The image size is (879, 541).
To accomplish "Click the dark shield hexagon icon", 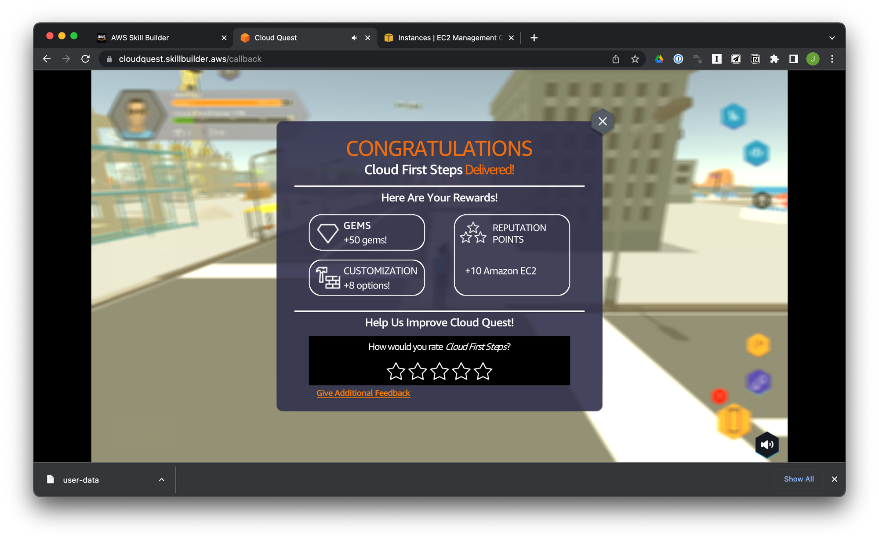I will (762, 201).
